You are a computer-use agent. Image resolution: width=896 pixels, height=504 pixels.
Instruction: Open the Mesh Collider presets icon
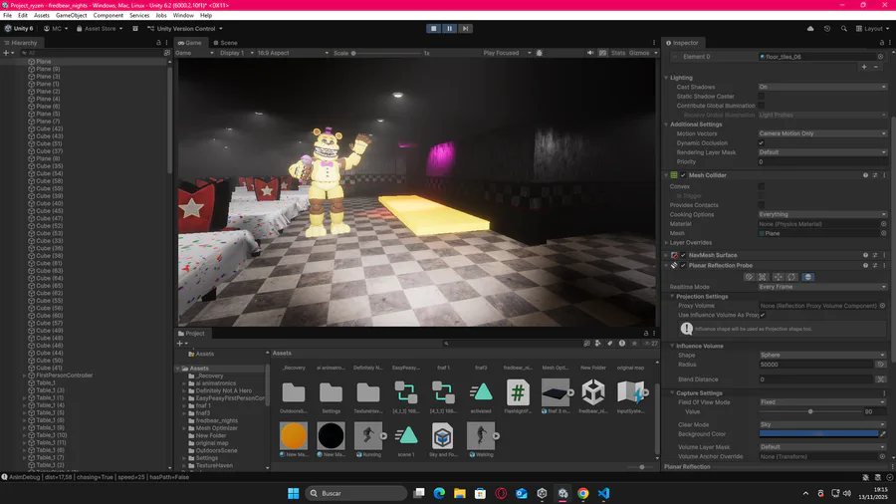point(875,175)
